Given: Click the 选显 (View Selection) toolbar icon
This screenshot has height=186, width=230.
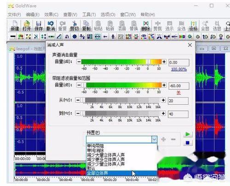Looking at the screenshot, I should point(217,26).
